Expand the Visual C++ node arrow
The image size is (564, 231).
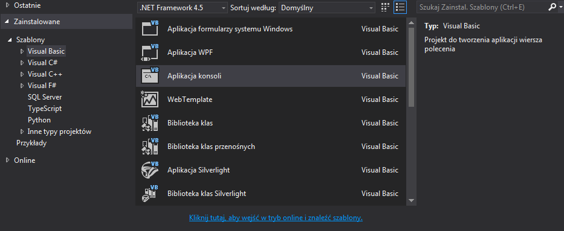(x=22, y=74)
